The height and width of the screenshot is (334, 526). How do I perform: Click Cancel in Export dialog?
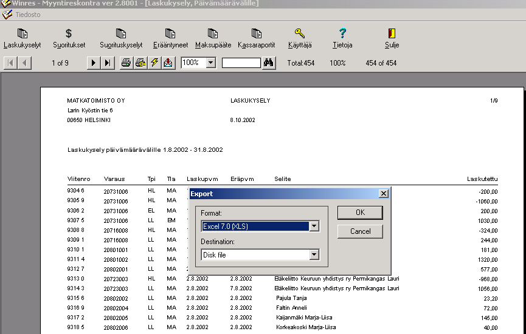pyautogui.click(x=360, y=231)
